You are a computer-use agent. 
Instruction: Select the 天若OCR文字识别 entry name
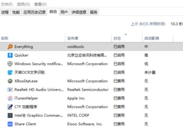pyautogui.click(x=30, y=72)
